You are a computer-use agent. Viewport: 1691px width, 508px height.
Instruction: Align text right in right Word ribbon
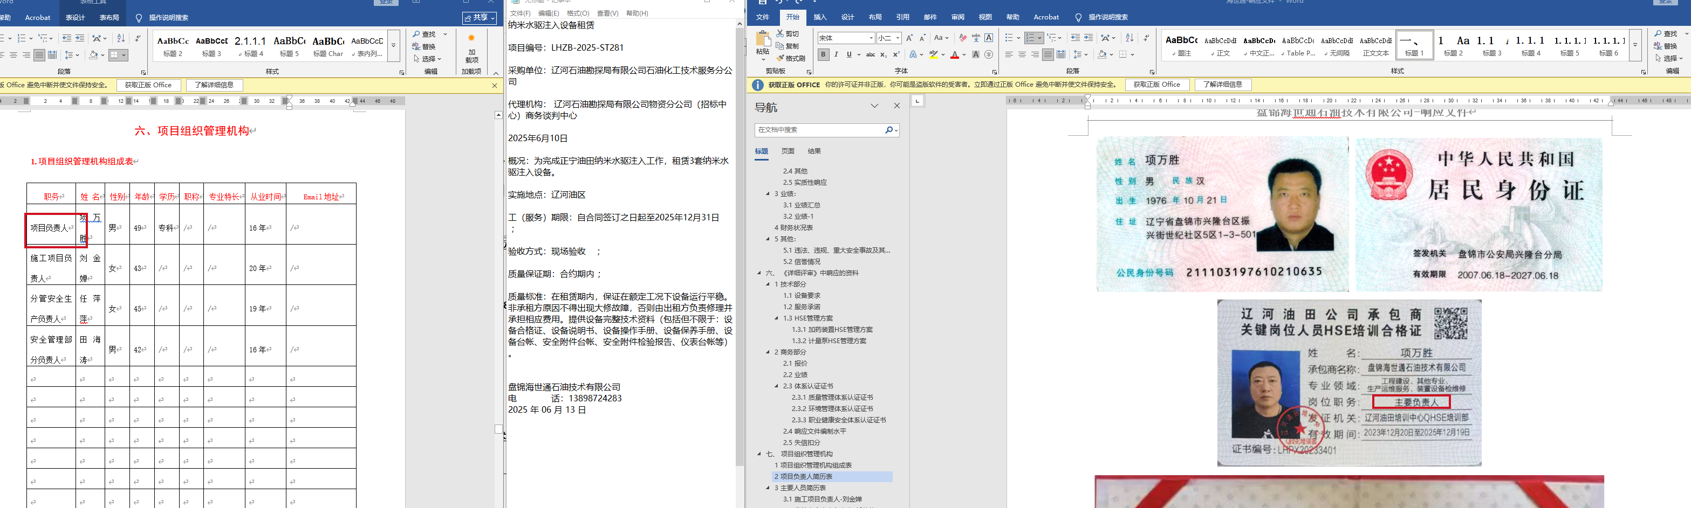[1035, 54]
